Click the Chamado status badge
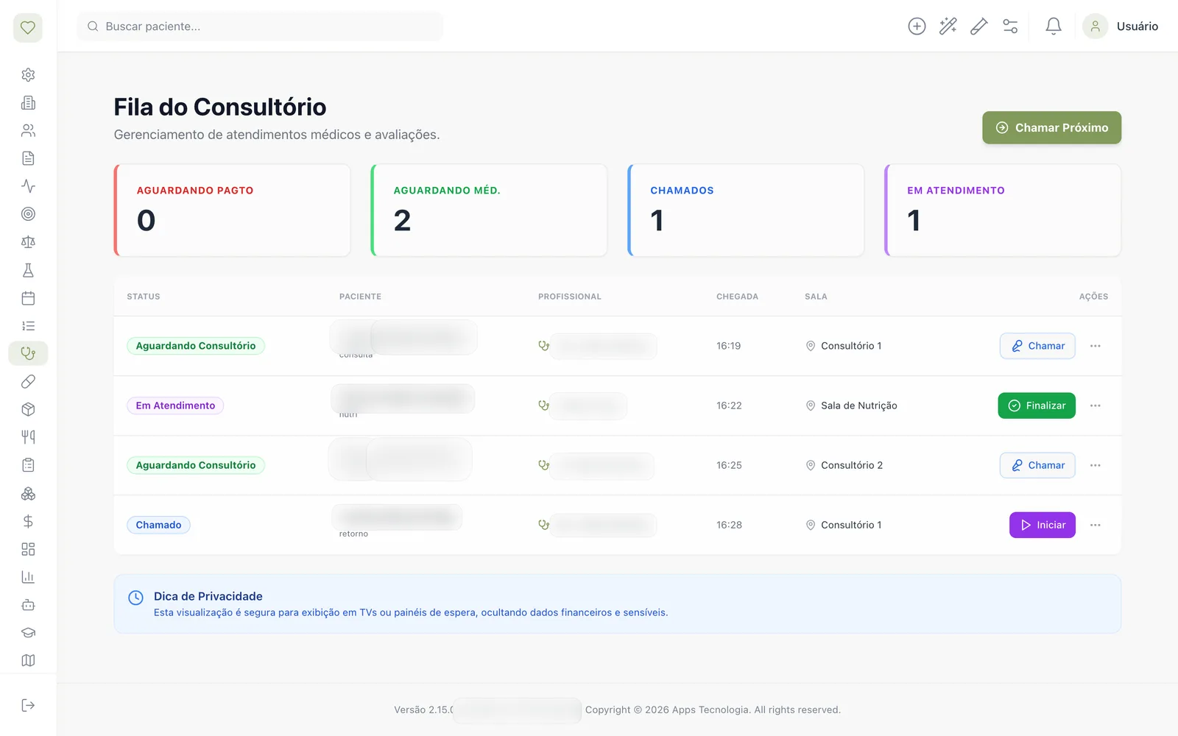Viewport: 1178px width, 736px height. point(158,525)
